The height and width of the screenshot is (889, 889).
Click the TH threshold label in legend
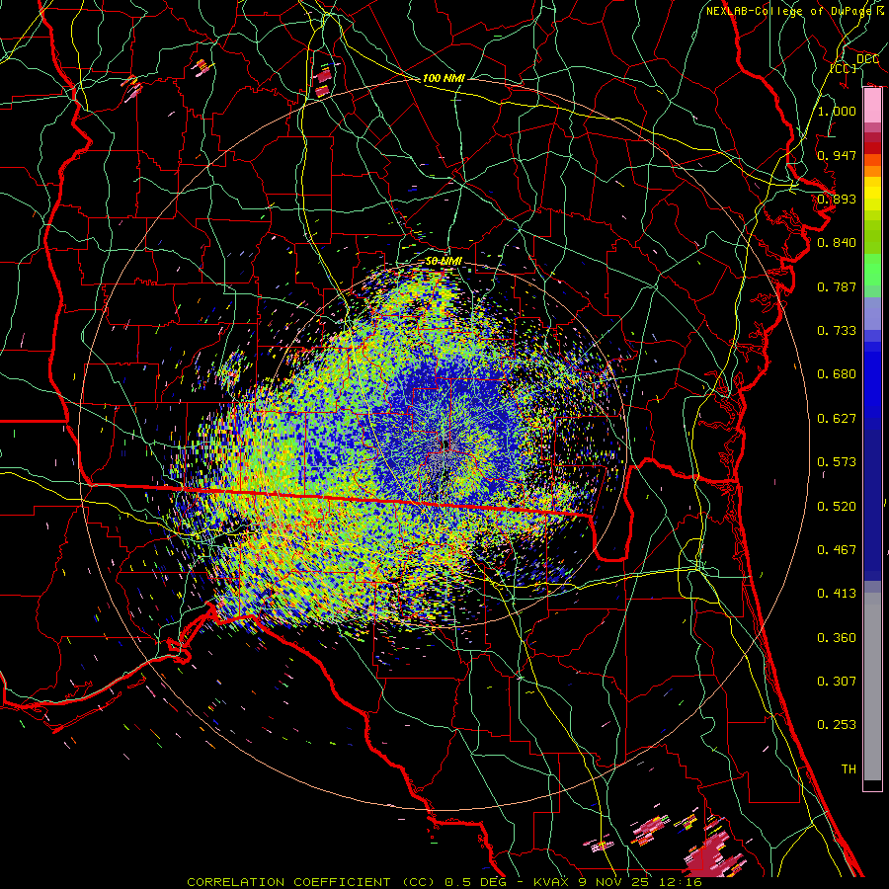tap(849, 769)
